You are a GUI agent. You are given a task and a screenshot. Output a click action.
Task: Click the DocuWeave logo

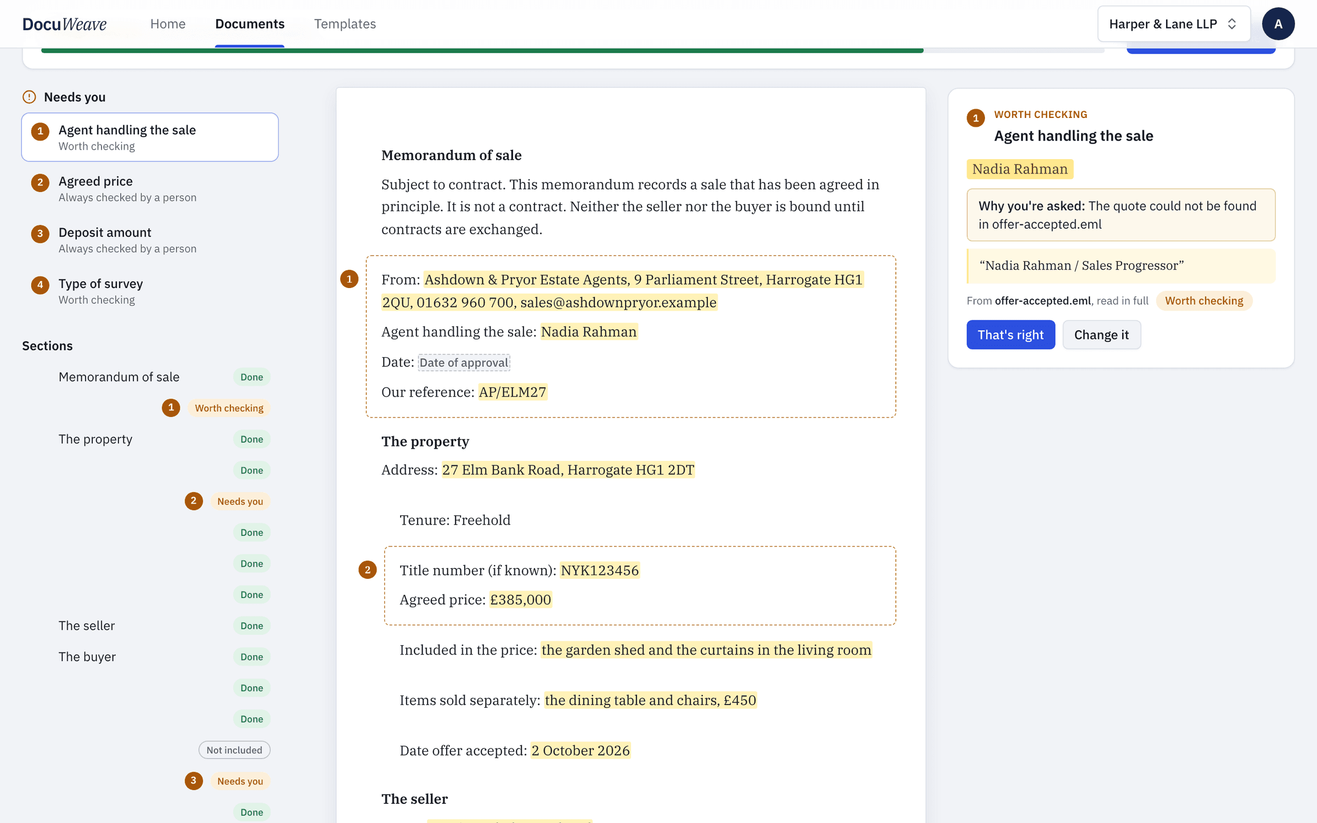pyautogui.click(x=64, y=24)
